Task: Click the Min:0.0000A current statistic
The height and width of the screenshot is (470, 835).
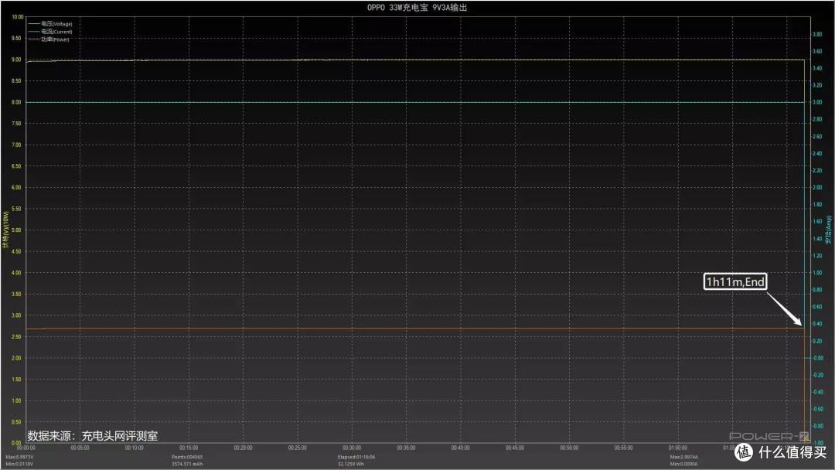Action: point(683,464)
